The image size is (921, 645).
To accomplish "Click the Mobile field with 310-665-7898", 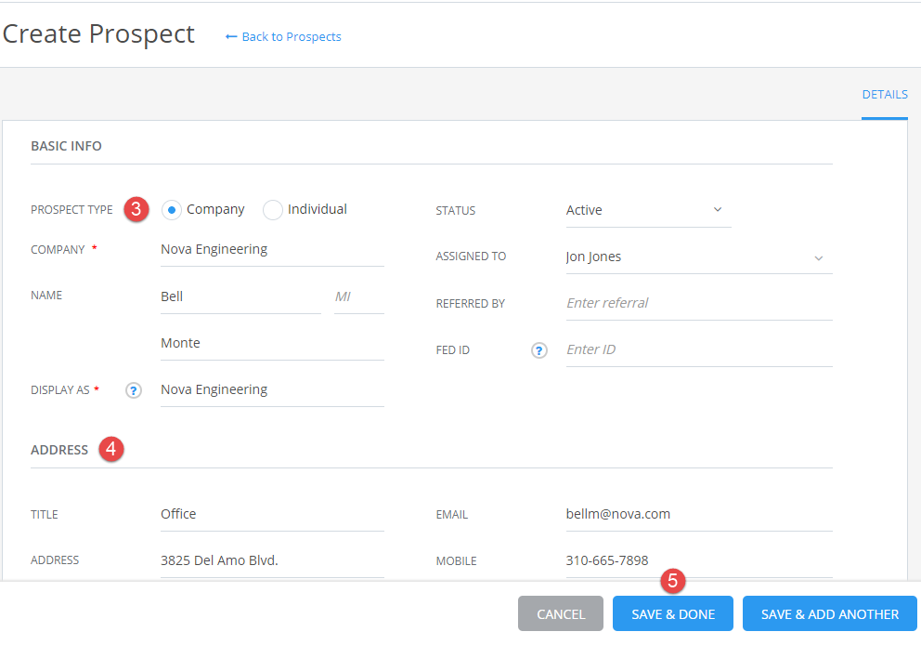I will (x=699, y=561).
